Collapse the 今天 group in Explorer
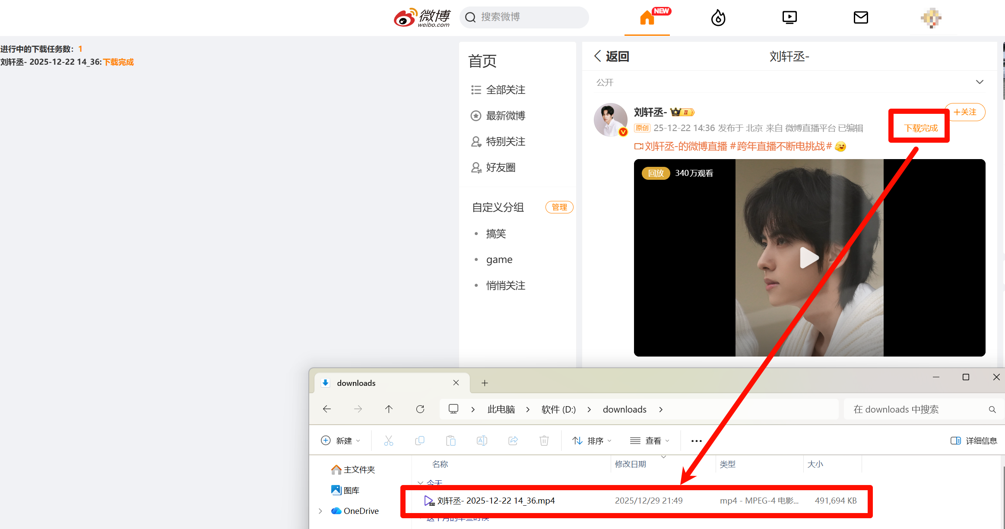Screen dimensions: 1005x529 [x=421, y=483]
